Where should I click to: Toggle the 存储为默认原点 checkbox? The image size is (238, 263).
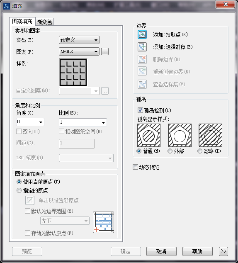click(27, 233)
